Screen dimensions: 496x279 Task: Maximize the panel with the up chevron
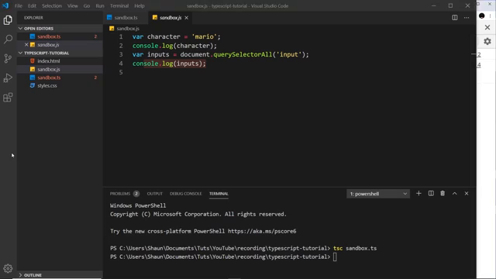click(455, 193)
